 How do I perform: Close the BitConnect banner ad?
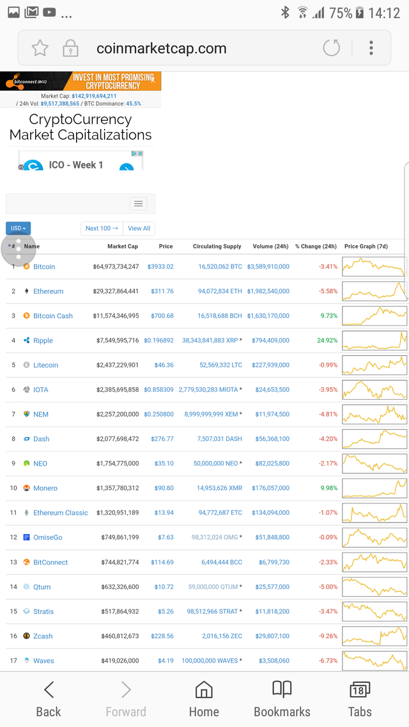click(153, 80)
